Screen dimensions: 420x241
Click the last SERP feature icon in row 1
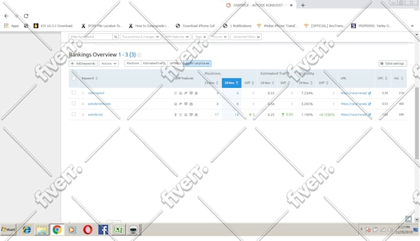click(196, 93)
